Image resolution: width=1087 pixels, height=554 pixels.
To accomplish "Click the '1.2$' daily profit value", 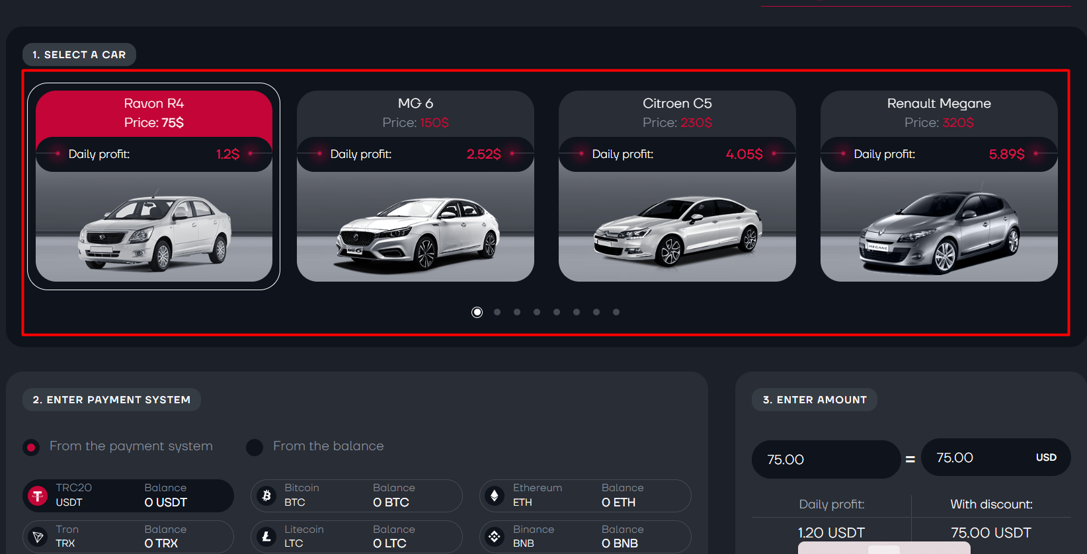I will (x=228, y=154).
